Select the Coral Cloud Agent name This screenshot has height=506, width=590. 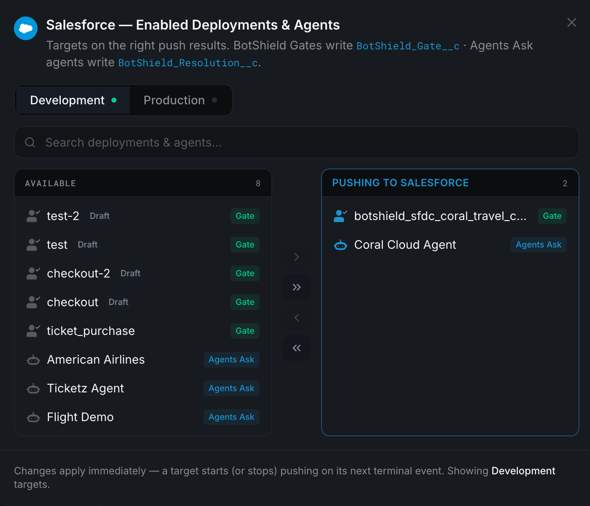pos(405,245)
